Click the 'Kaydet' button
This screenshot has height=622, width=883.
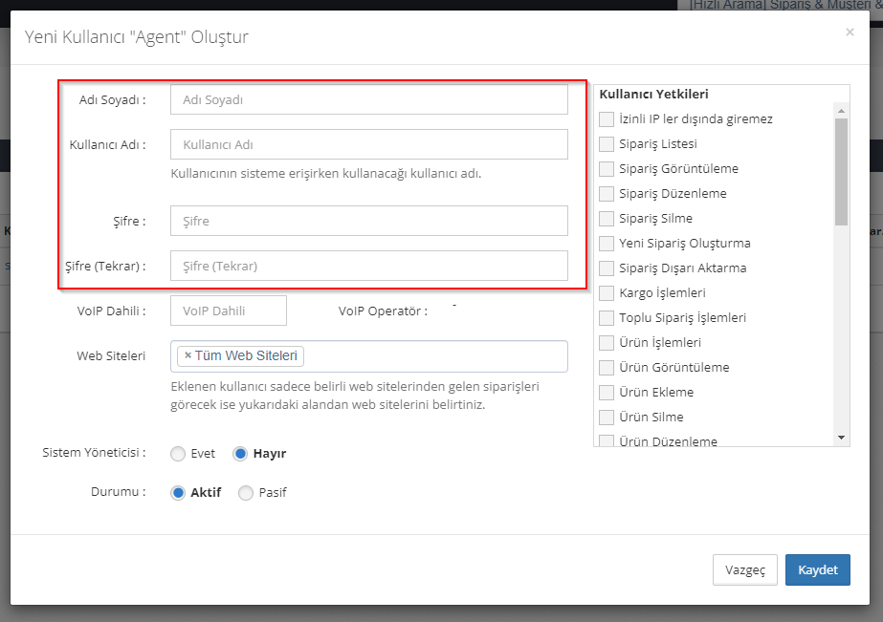[817, 569]
